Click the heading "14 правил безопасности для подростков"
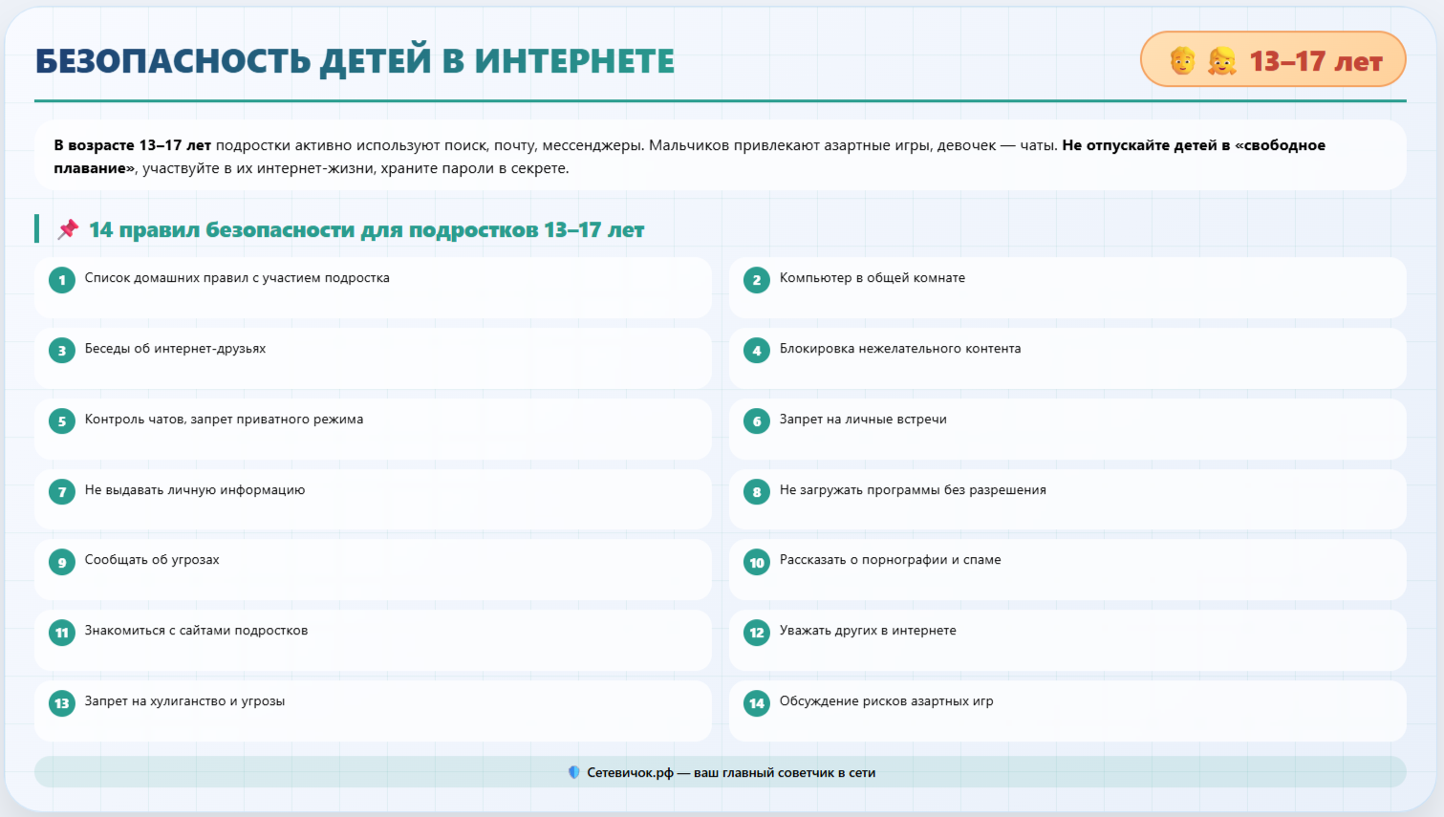This screenshot has width=1444, height=817. pyautogui.click(x=366, y=229)
